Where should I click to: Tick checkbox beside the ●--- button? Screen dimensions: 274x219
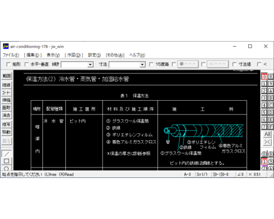click(x=174, y=65)
